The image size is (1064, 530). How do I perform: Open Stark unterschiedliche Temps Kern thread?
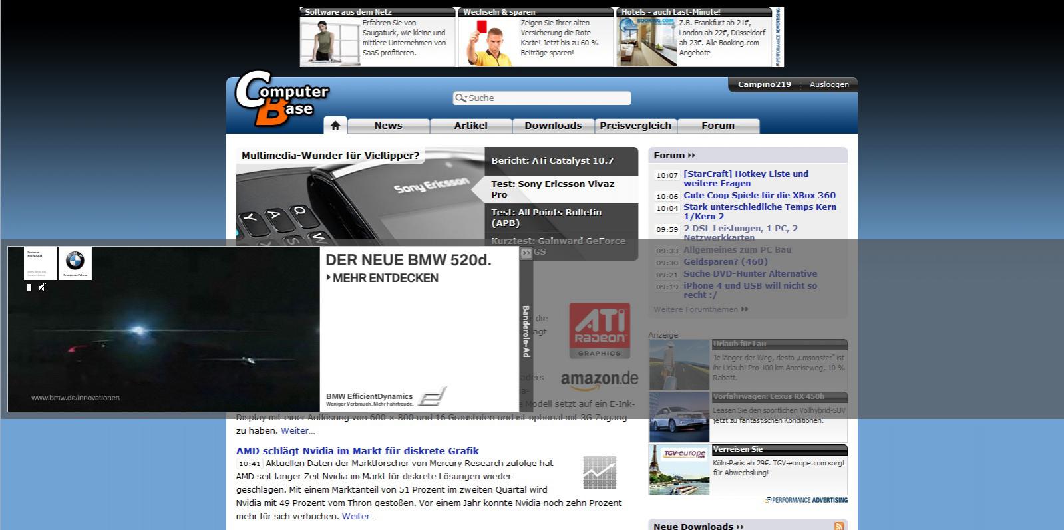pos(760,211)
